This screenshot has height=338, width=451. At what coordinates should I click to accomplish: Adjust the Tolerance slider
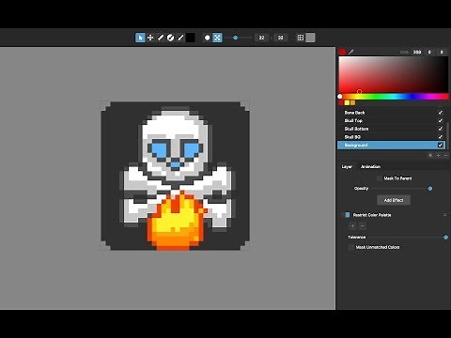coord(408,238)
